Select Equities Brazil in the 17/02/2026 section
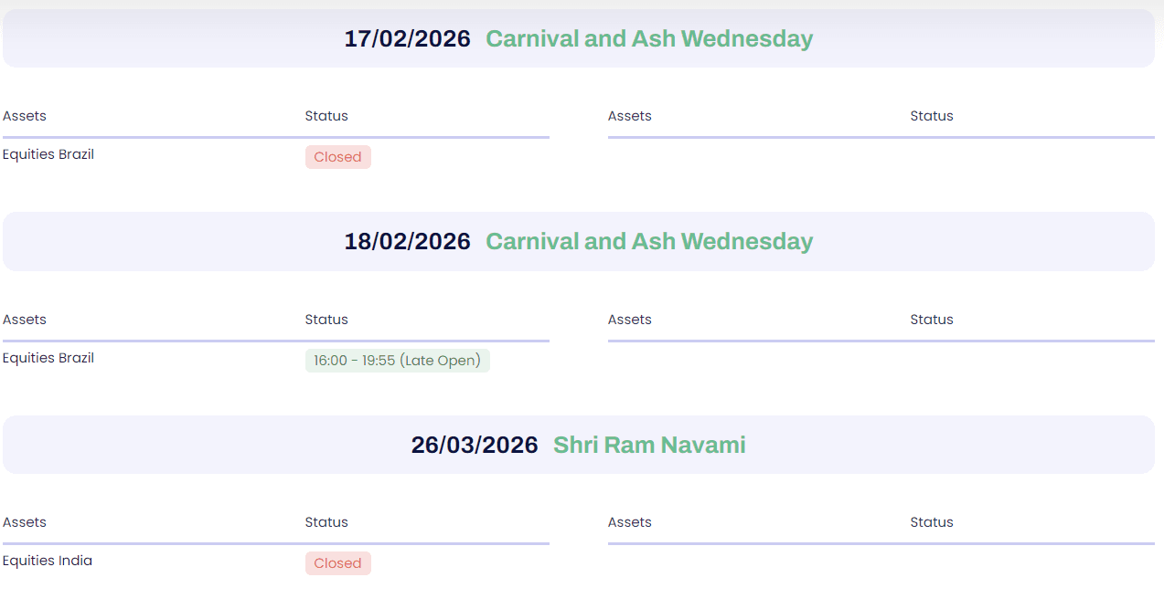The image size is (1164, 609). pos(48,154)
